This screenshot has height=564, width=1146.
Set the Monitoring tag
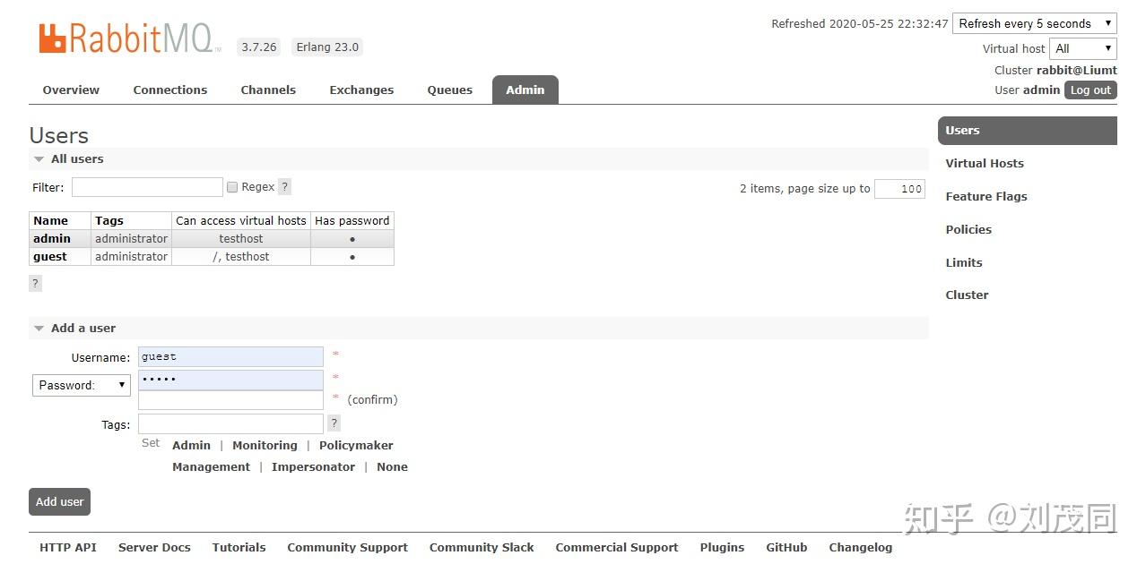(265, 445)
